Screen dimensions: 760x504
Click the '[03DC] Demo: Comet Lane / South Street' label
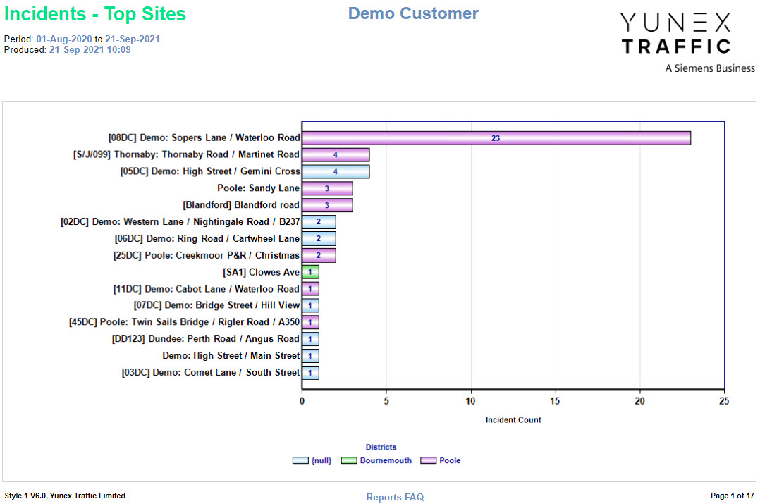[211, 373]
